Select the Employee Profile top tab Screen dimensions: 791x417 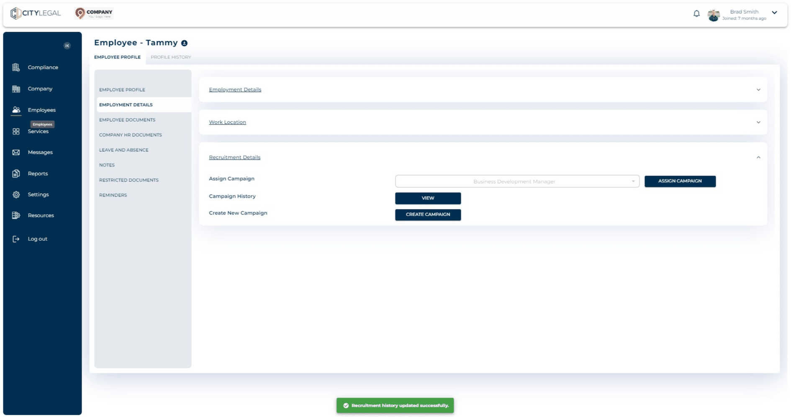[x=117, y=57]
